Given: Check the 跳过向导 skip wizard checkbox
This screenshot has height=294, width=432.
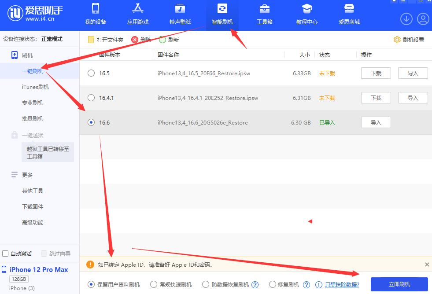Looking at the screenshot, I should pyautogui.click(x=44, y=254).
